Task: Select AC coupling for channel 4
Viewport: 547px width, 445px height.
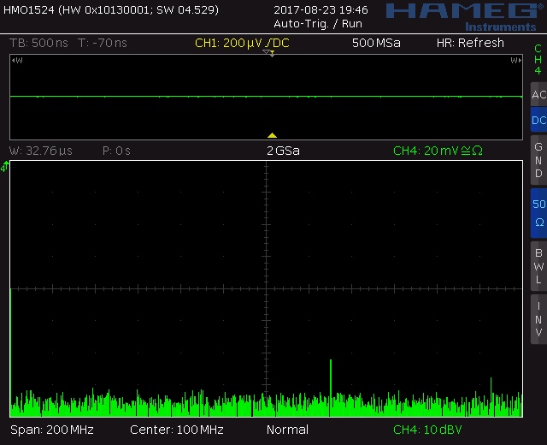Action: (538, 95)
